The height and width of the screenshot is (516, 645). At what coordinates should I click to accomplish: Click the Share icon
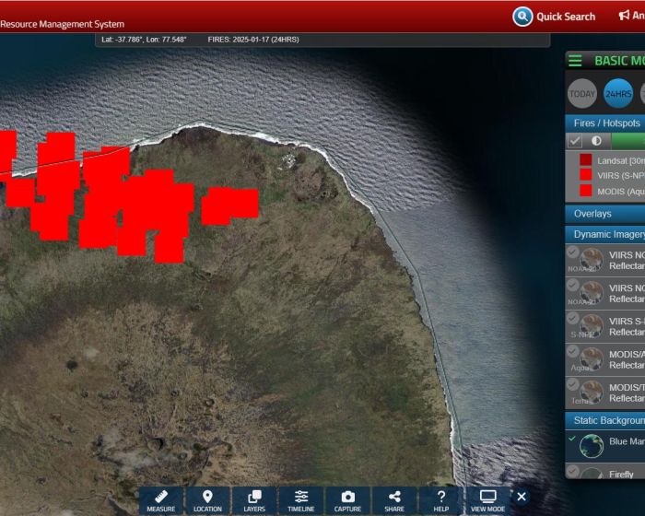pos(394,500)
